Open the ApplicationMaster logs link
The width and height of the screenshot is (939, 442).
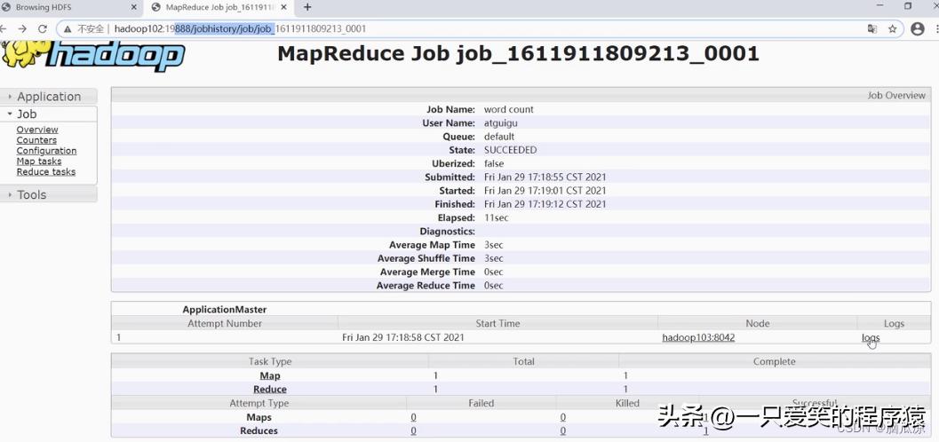[x=871, y=337]
